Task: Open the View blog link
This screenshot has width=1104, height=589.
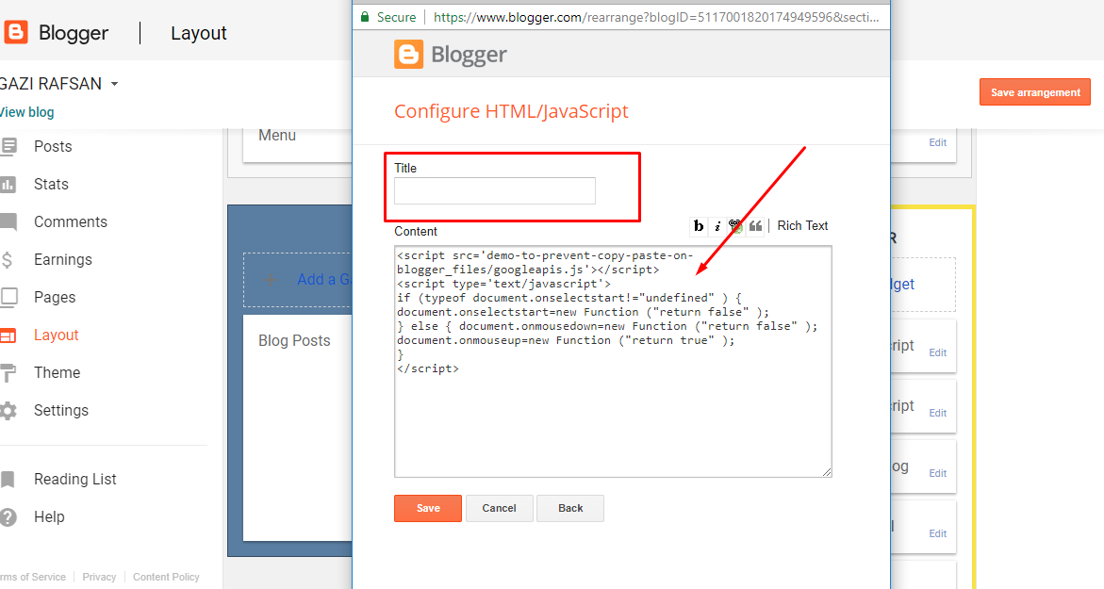Action: [x=26, y=112]
